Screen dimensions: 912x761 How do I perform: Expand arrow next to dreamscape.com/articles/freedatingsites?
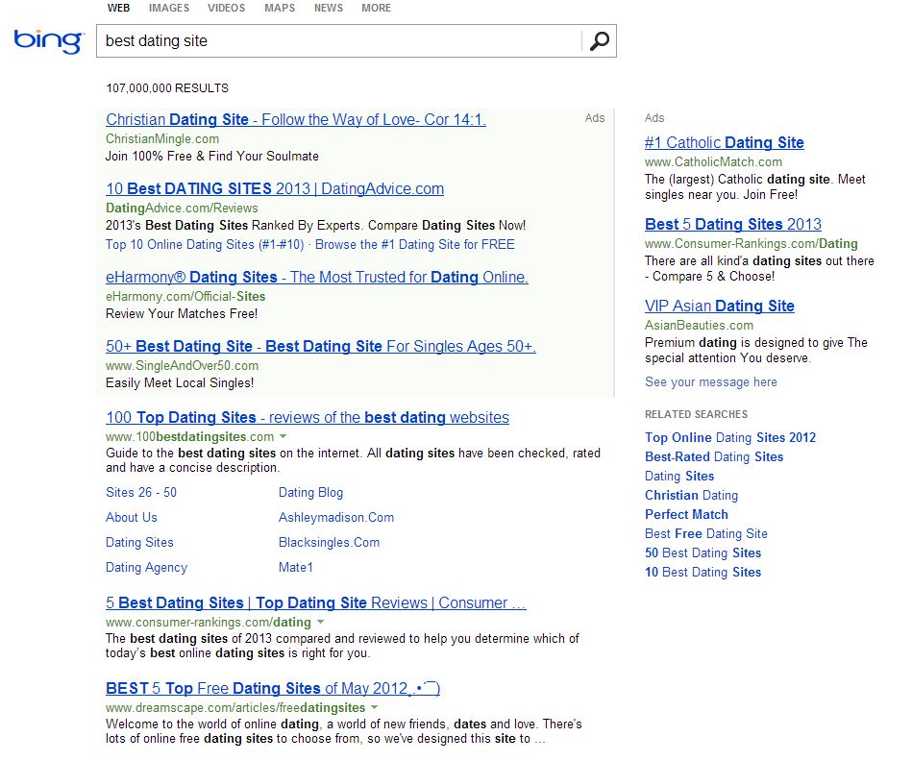pos(375,707)
